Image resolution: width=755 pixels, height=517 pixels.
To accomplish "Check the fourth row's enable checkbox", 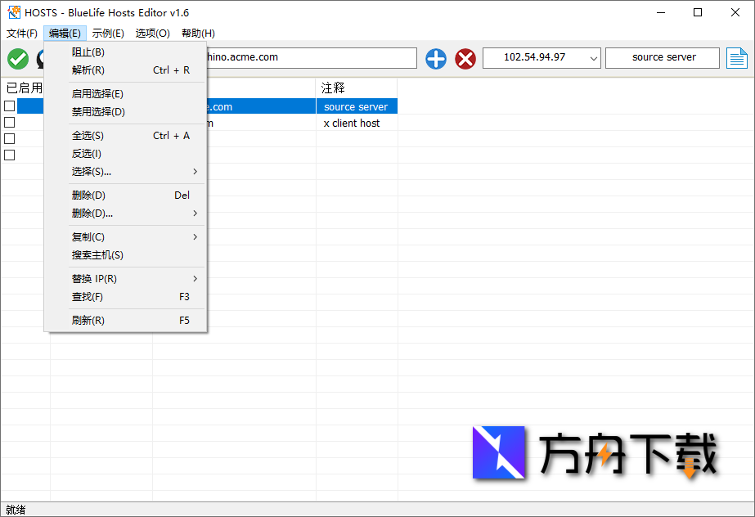I will pos(9,155).
